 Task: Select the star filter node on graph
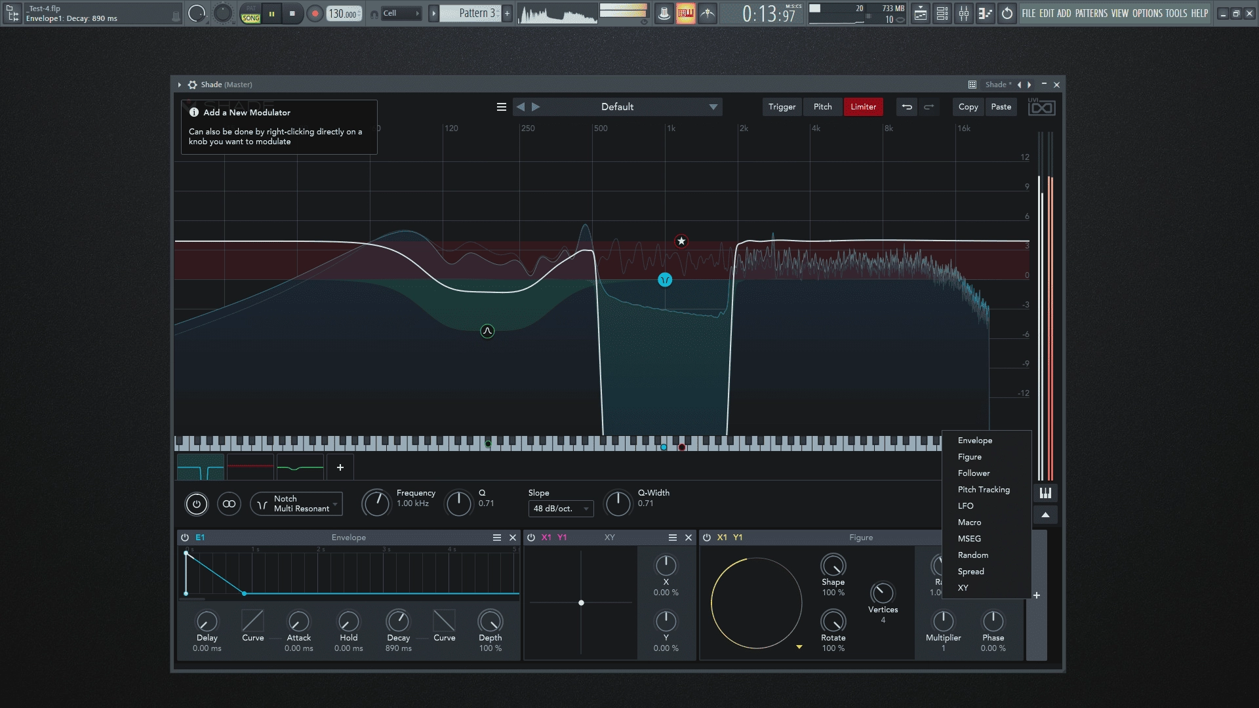tap(681, 241)
